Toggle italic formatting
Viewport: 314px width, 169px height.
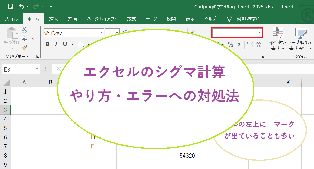[x=56, y=44]
